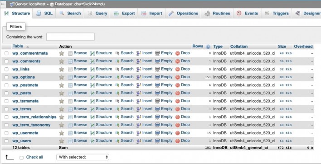Open the wp_term_relationships table link
Image resolution: width=321 pixels, height=164 pixels.
(34, 117)
